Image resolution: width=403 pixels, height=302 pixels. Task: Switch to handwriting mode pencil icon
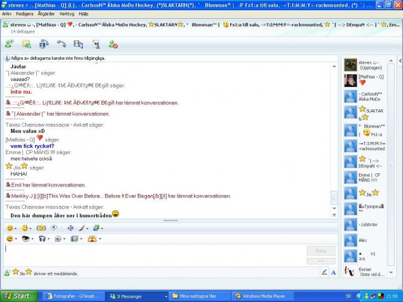click(x=324, y=272)
